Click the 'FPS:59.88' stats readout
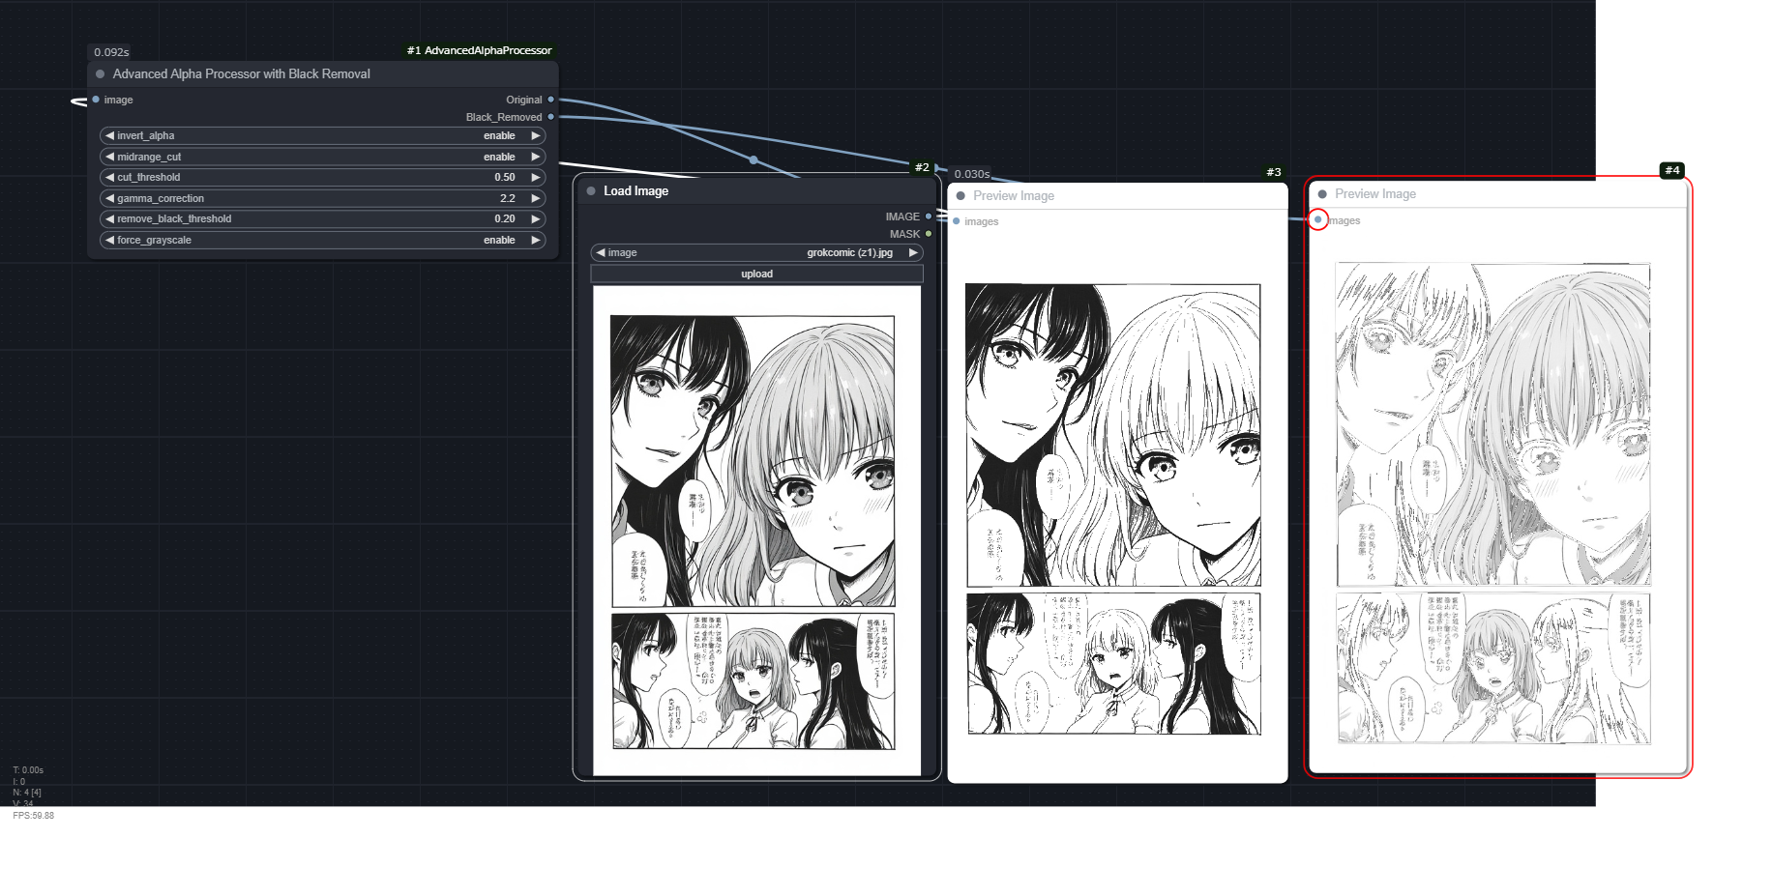This screenshot has width=1773, height=896. 34,816
